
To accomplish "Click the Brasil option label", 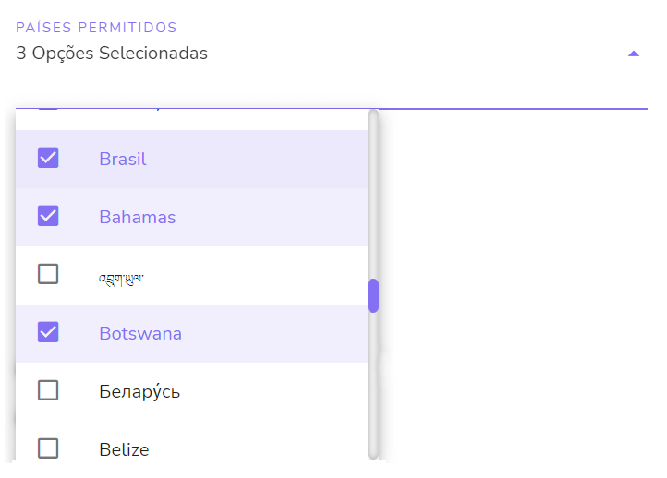I will click(x=123, y=159).
